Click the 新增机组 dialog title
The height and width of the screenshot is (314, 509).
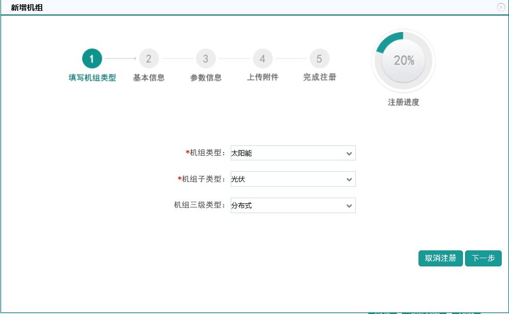point(26,7)
